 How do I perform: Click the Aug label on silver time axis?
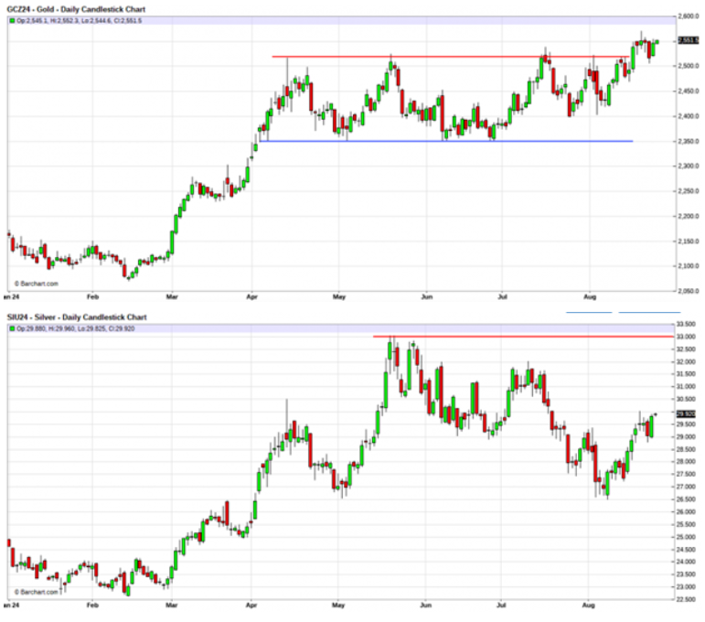click(x=590, y=606)
